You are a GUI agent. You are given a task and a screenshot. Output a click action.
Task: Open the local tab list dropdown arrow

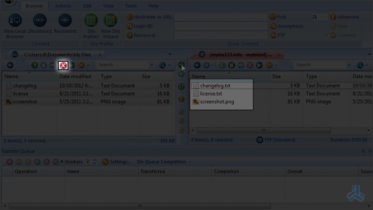170,55
